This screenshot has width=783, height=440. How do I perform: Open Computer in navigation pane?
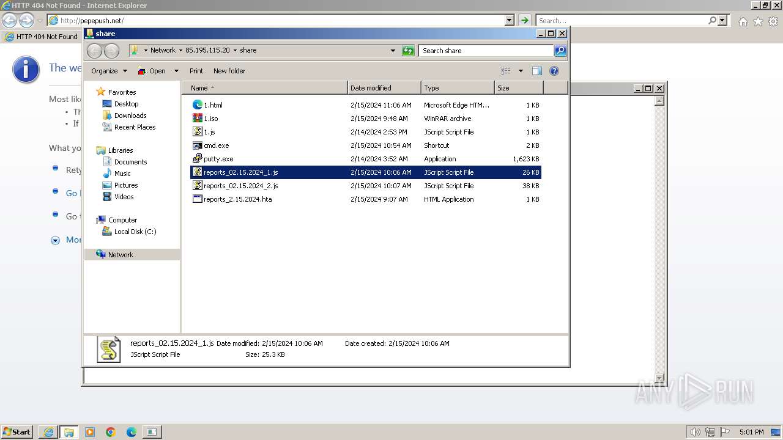click(122, 220)
